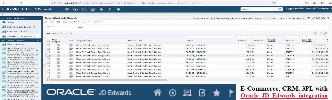This screenshot has width=332, height=100.
Task: Check the row checkbox for job 1822
Action: coord(48,59)
